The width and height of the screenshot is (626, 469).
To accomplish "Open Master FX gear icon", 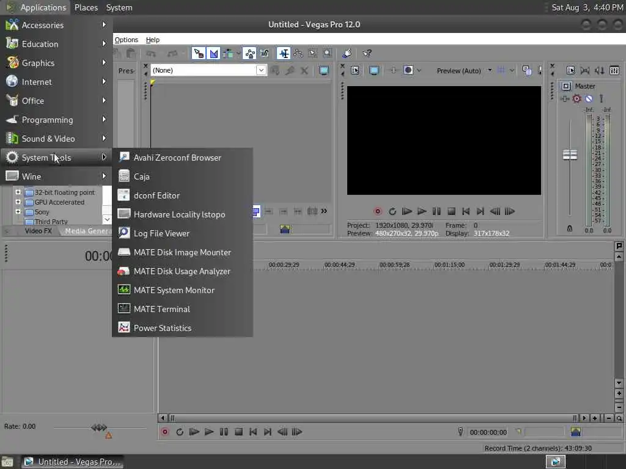I will 576,98.
